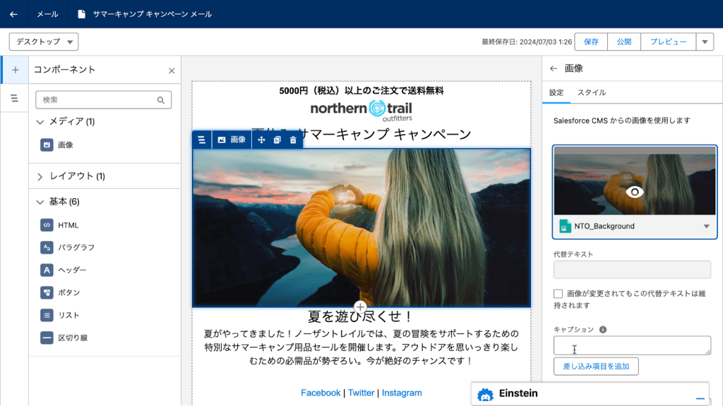Open the structure list icon in sidebar
This screenshot has height=406, width=723.
click(x=15, y=99)
